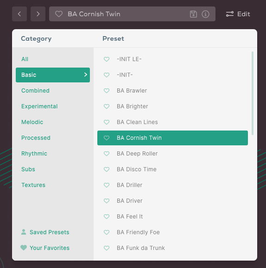Load the BA Disco Time preset
The width and height of the screenshot is (266, 268).
[137, 169]
